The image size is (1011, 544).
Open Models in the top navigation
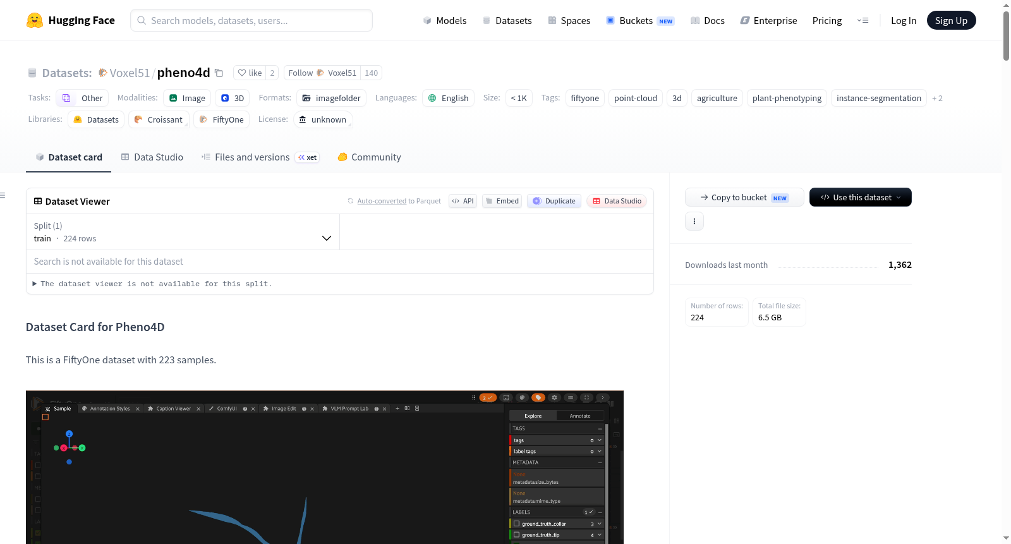click(x=445, y=21)
